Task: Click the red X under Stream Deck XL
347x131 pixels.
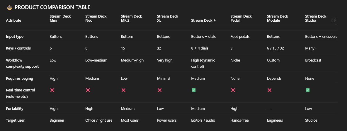Action: [159, 90]
